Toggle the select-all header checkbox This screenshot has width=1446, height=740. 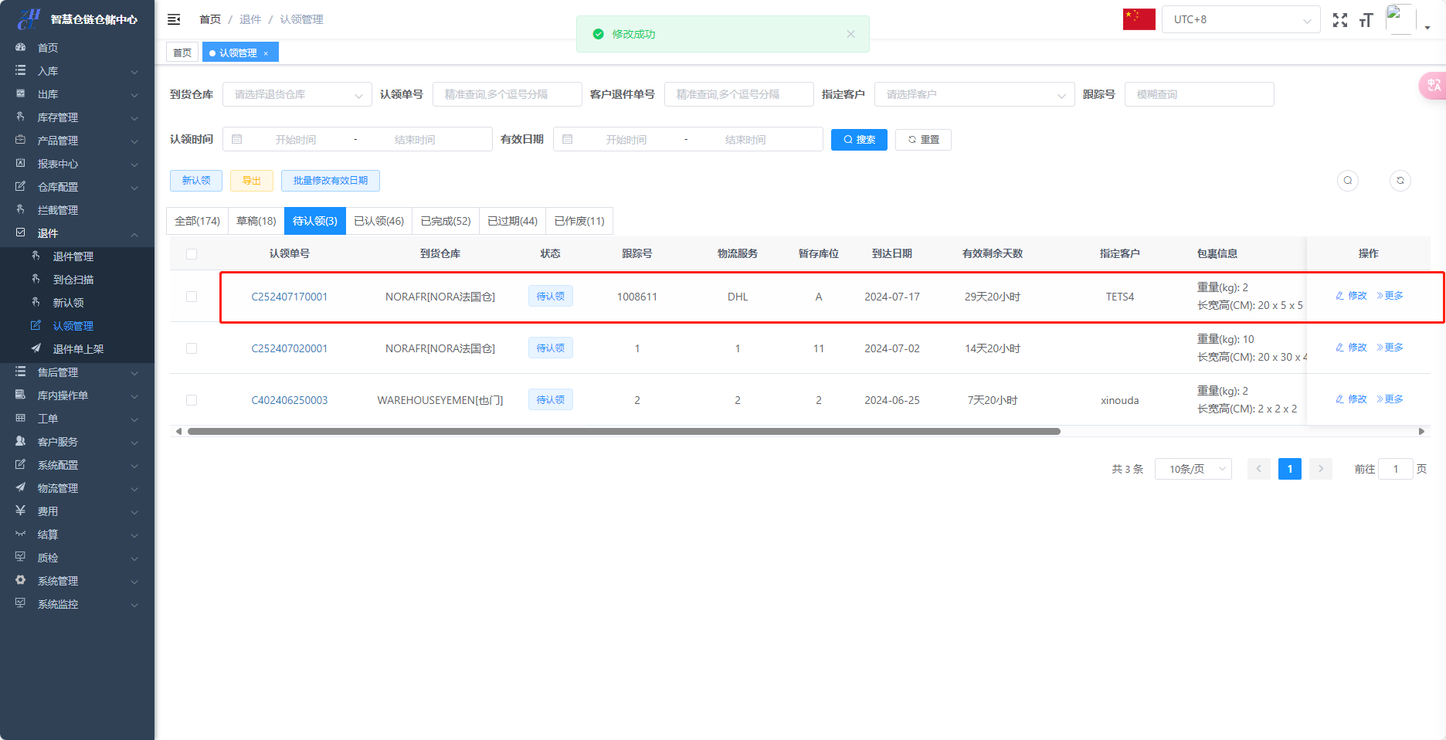(x=192, y=254)
